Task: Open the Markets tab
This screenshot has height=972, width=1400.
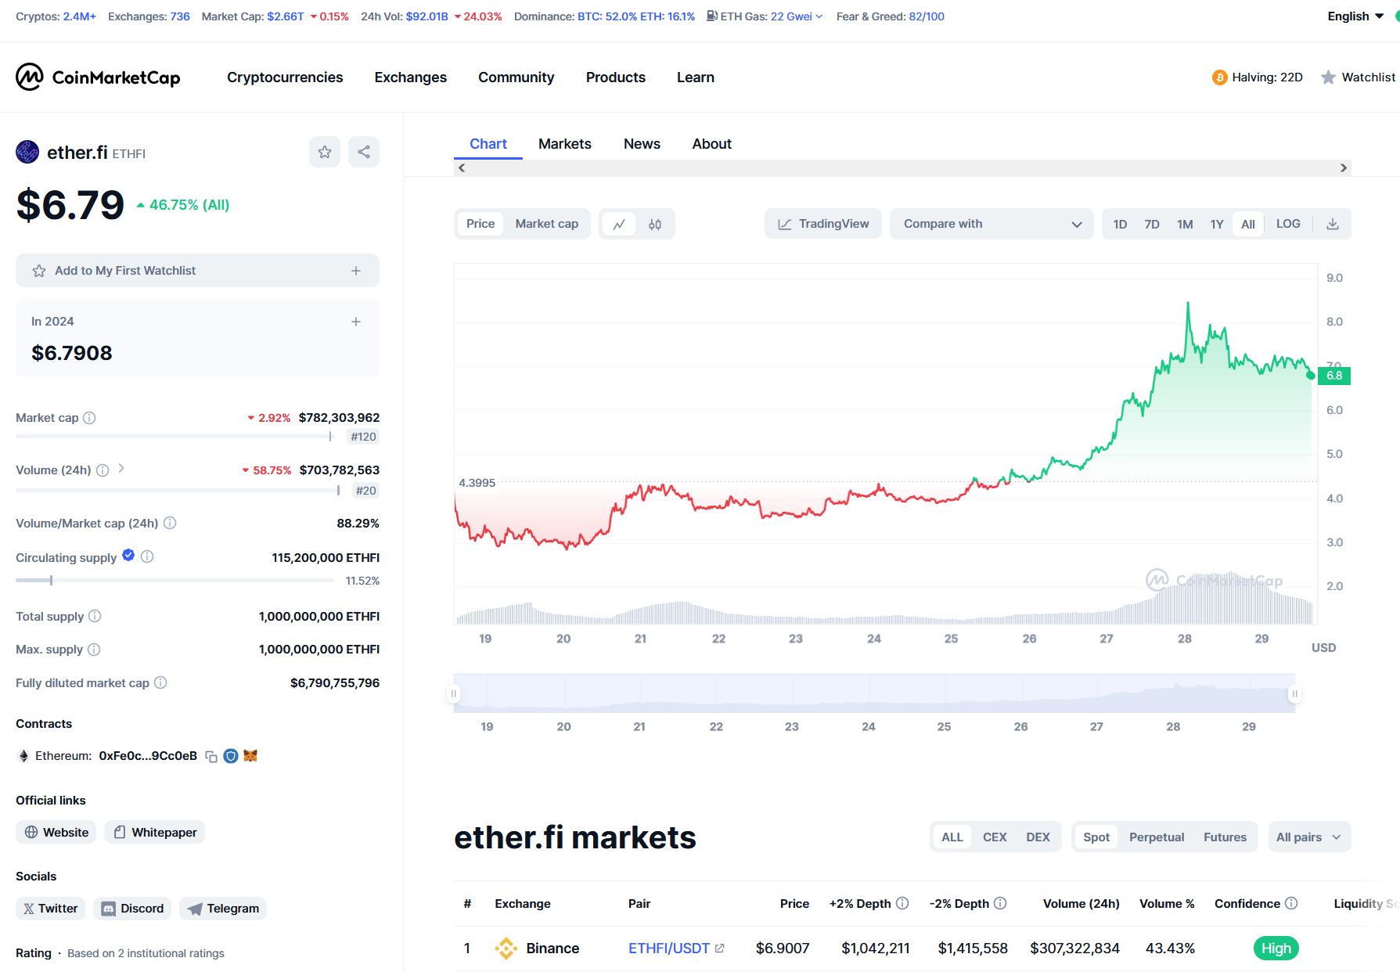Action: (565, 144)
